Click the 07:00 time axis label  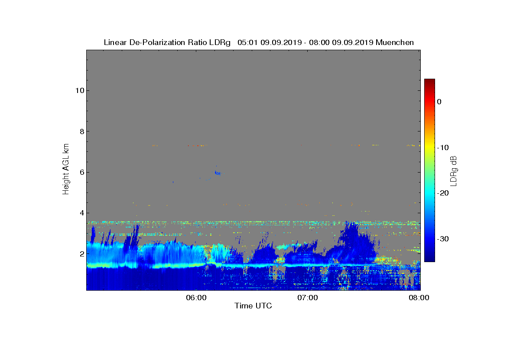click(x=308, y=298)
